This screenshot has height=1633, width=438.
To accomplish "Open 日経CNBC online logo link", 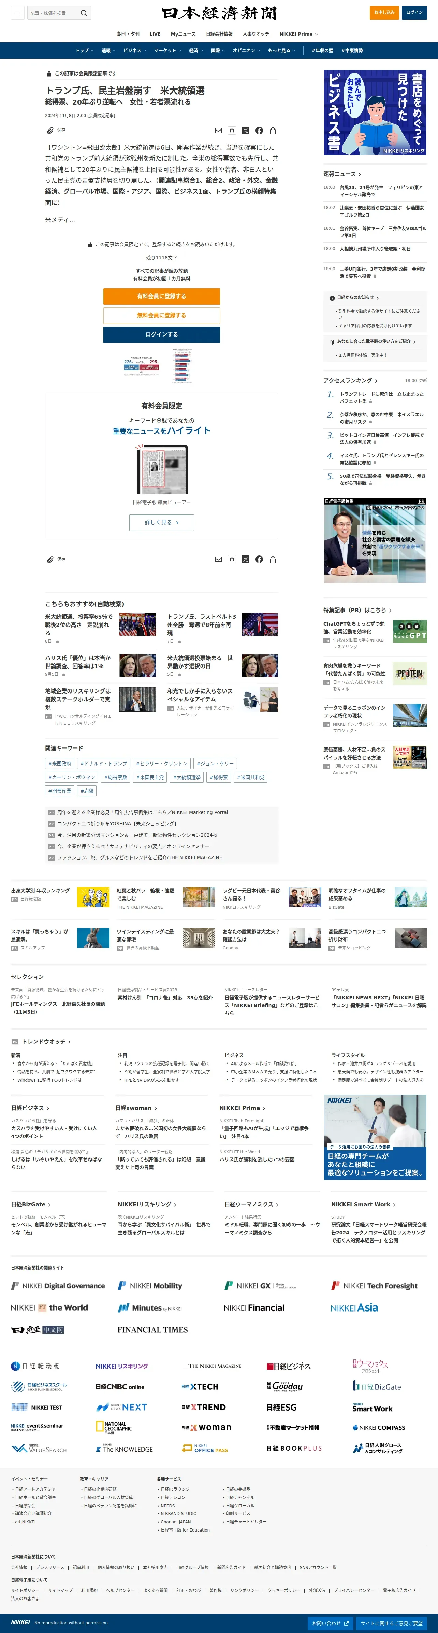I will pyautogui.click(x=120, y=1386).
